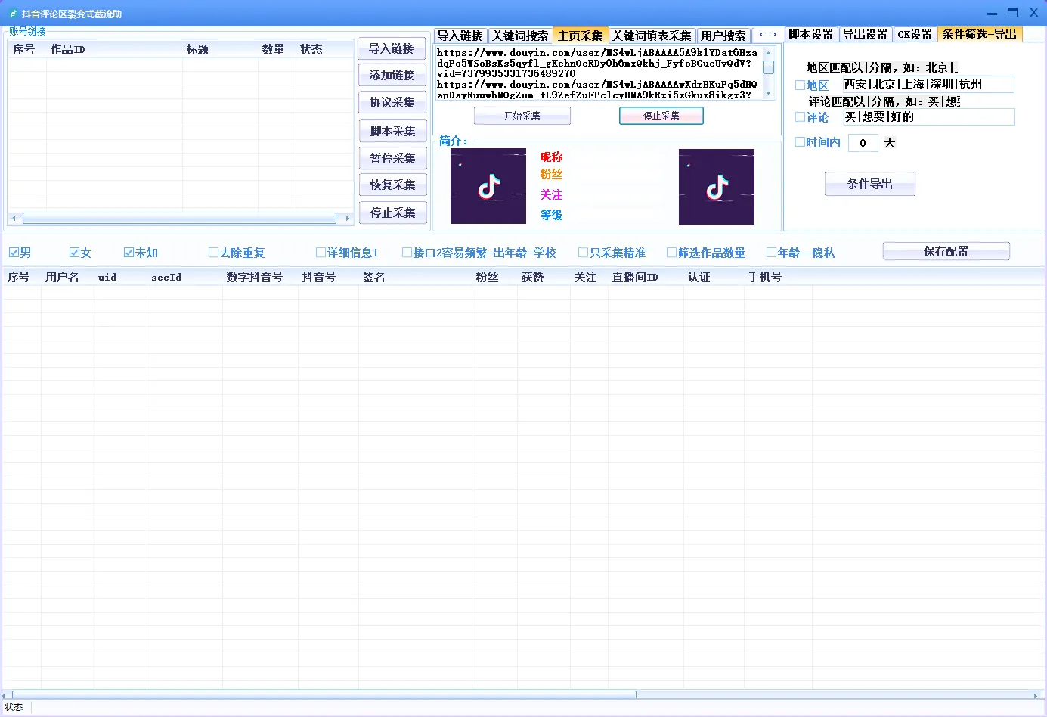Open the 关键词搜索 tab

coord(520,36)
